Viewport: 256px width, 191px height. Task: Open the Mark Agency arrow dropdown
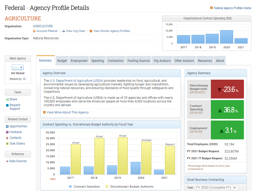22,67
